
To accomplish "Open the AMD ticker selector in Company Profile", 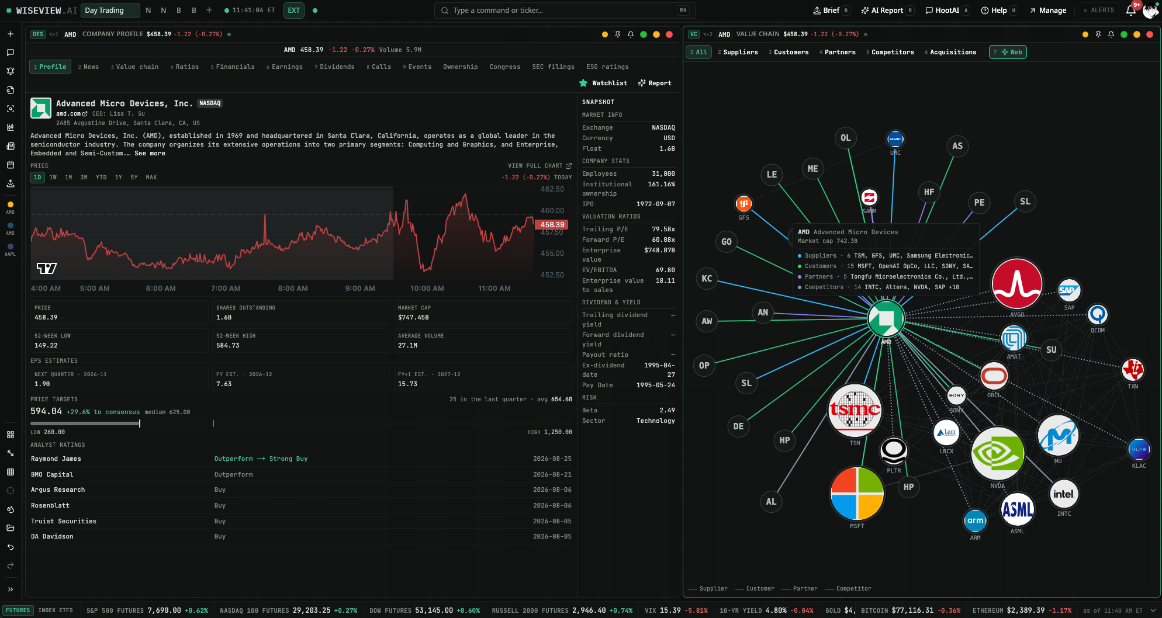I will point(70,34).
